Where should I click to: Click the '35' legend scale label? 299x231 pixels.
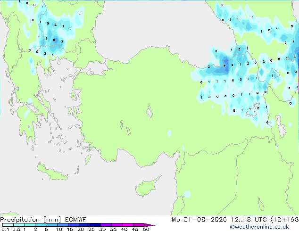[x=113, y=229]
